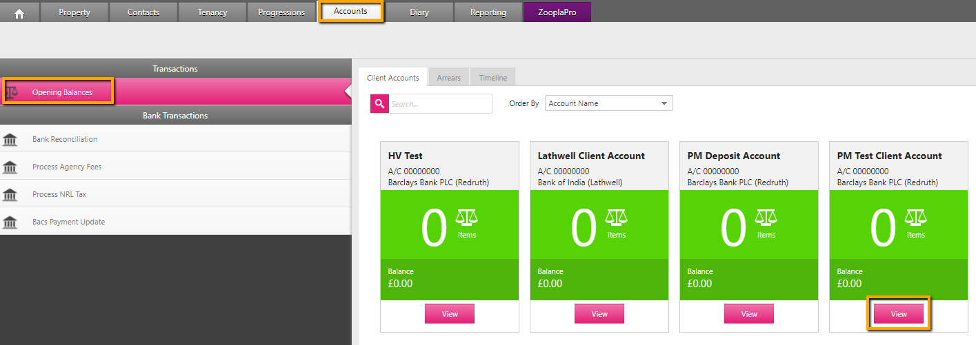The height and width of the screenshot is (345, 976).
Task: Open the Progressions tab
Action: point(281,12)
